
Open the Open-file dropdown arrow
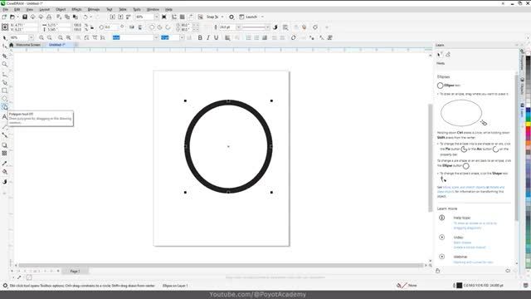point(17,17)
